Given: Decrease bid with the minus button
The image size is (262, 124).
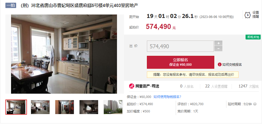Looking at the screenshot, I should coord(218,49).
